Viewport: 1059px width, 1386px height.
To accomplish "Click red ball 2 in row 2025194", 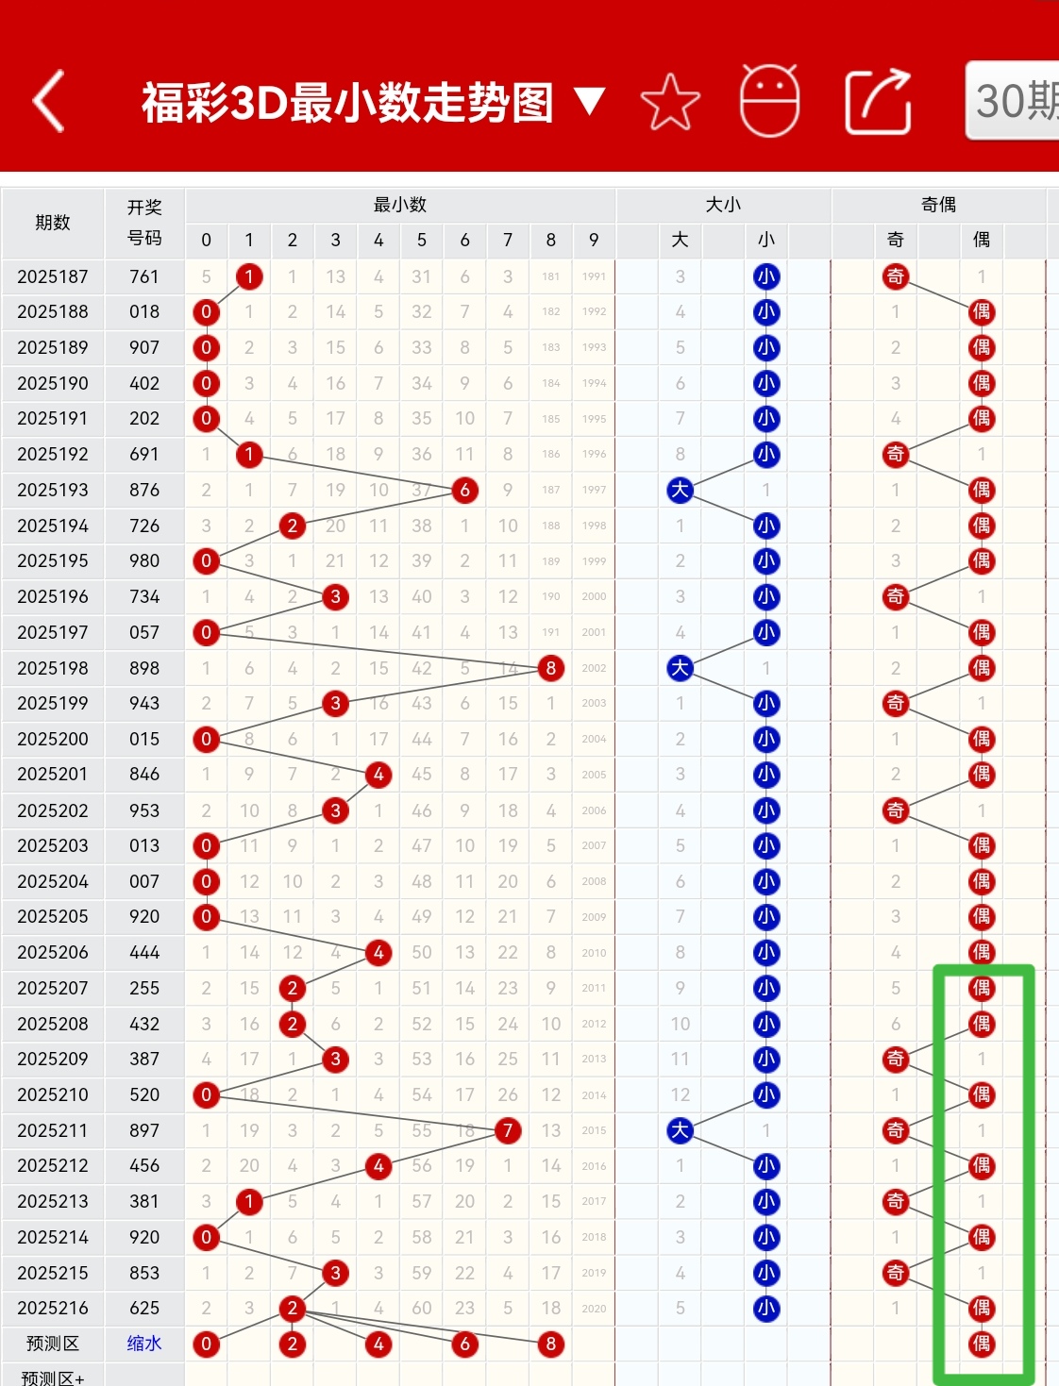I will tap(293, 526).
